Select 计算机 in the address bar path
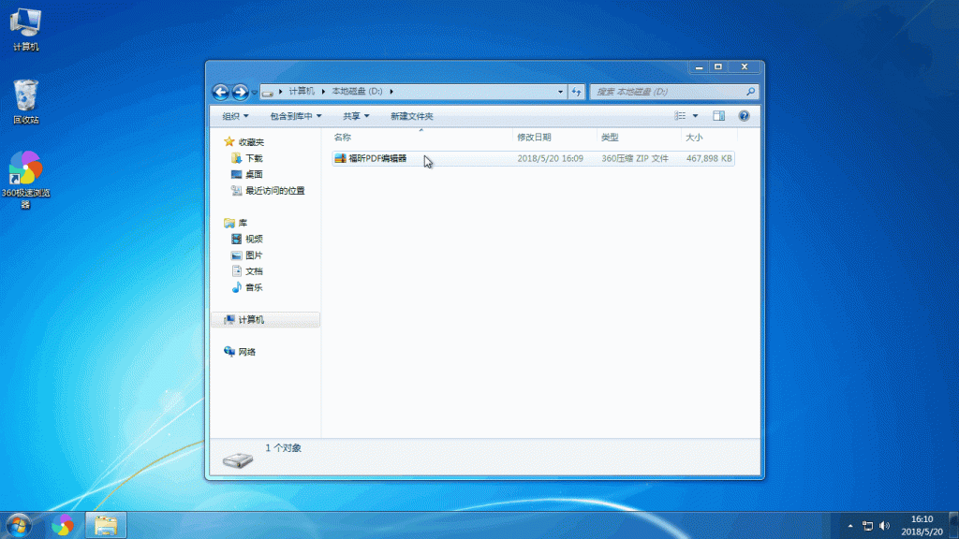The height and width of the screenshot is (539, 959). tap(302, 91)
